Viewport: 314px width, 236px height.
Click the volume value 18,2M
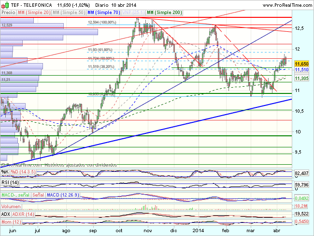pyautogui.click(x=301, y=206)
